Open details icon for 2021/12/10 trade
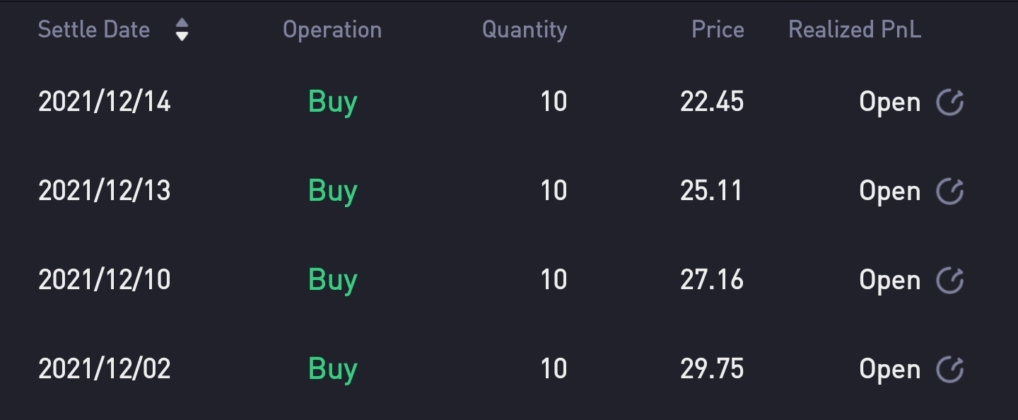This screenshot has height=420, width=1018. coord(949,280)
